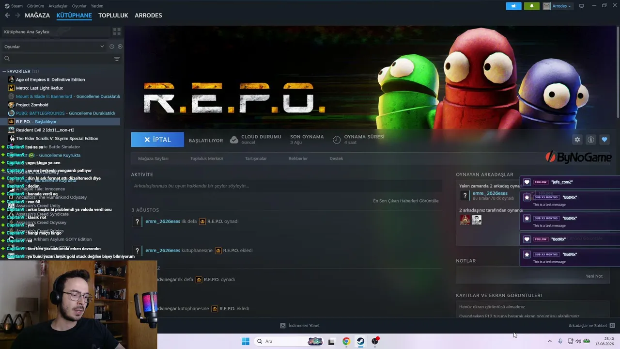Click the Windows taskbar search box

coord(289,341)
